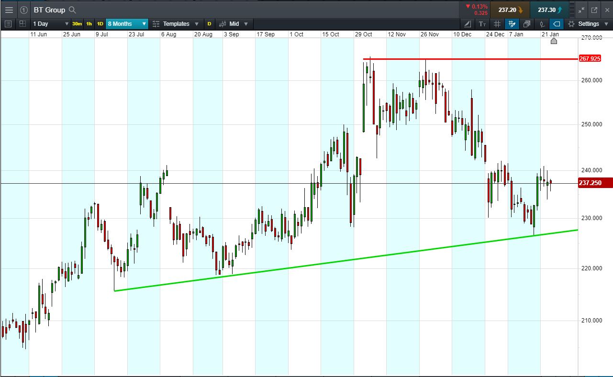Toggle the price label tag icon
This screenshot has height=377, width=613.
tap(557, 24)
